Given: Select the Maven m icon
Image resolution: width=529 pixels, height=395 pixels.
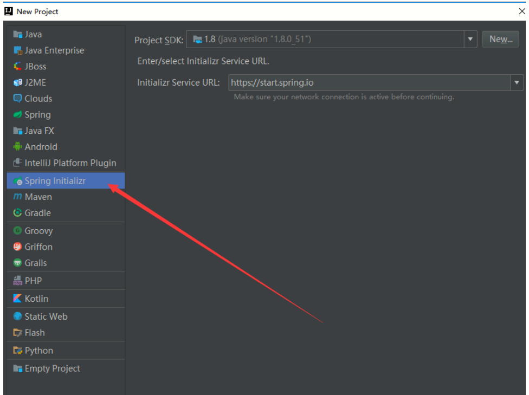Looking at the screenshot, I should coord(17,197).
